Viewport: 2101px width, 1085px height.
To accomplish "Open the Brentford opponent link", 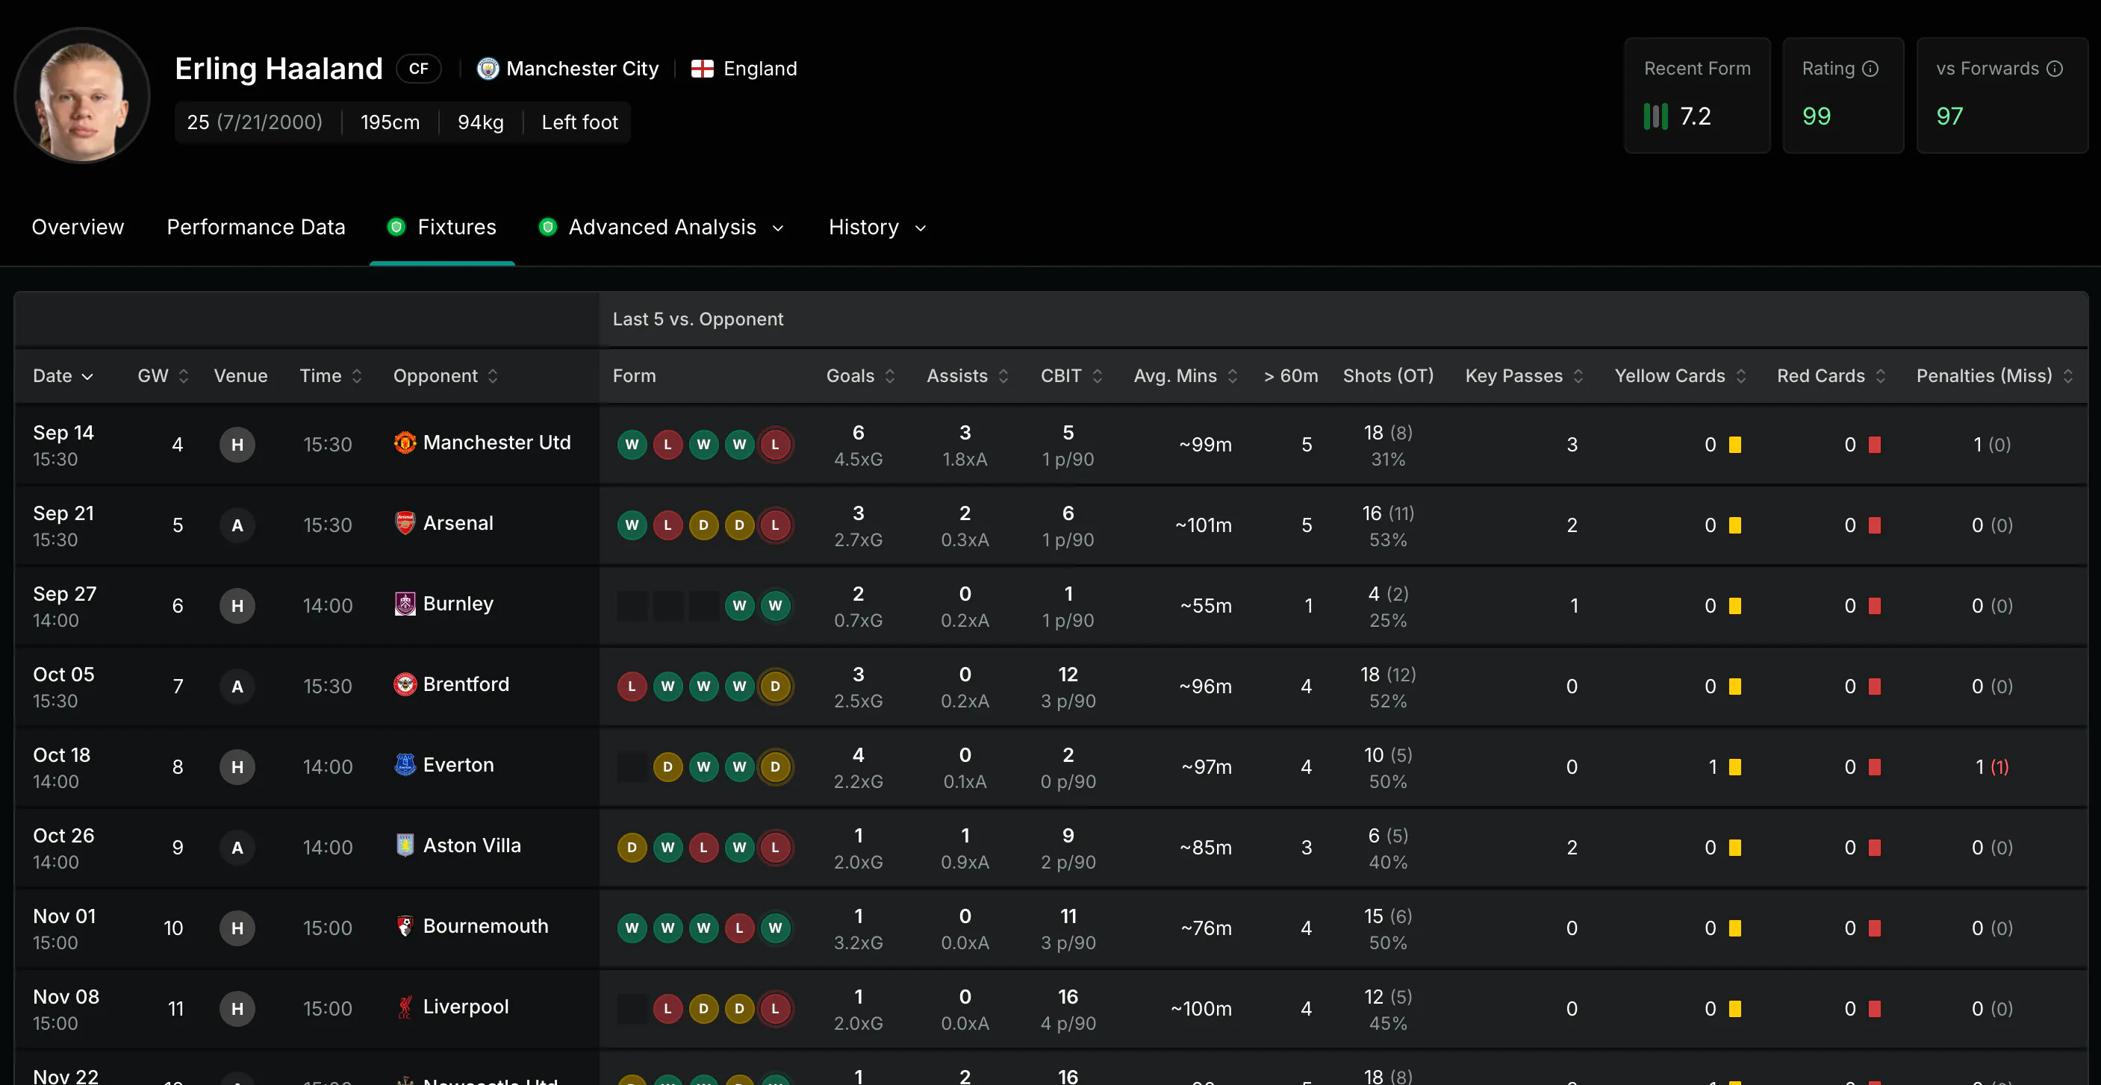I will tap(466, 685).
